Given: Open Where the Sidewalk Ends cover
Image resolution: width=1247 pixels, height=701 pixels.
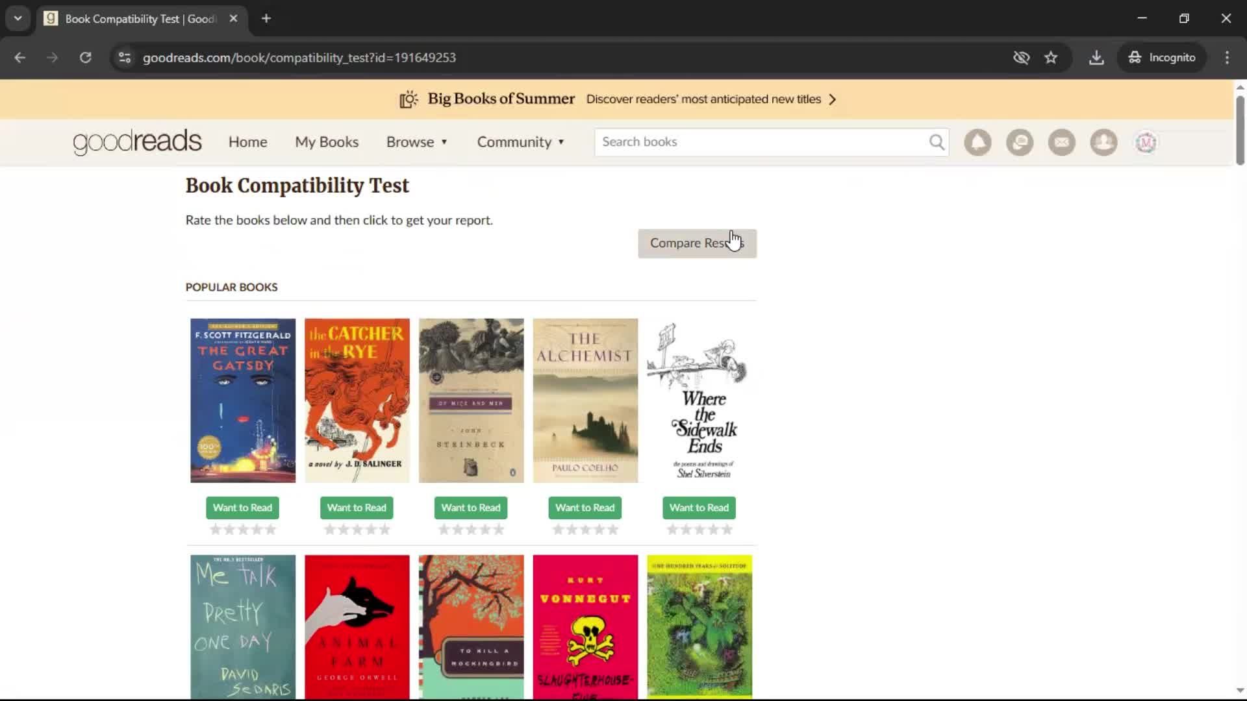Looking at the screenshot, I should coord(699,400).
